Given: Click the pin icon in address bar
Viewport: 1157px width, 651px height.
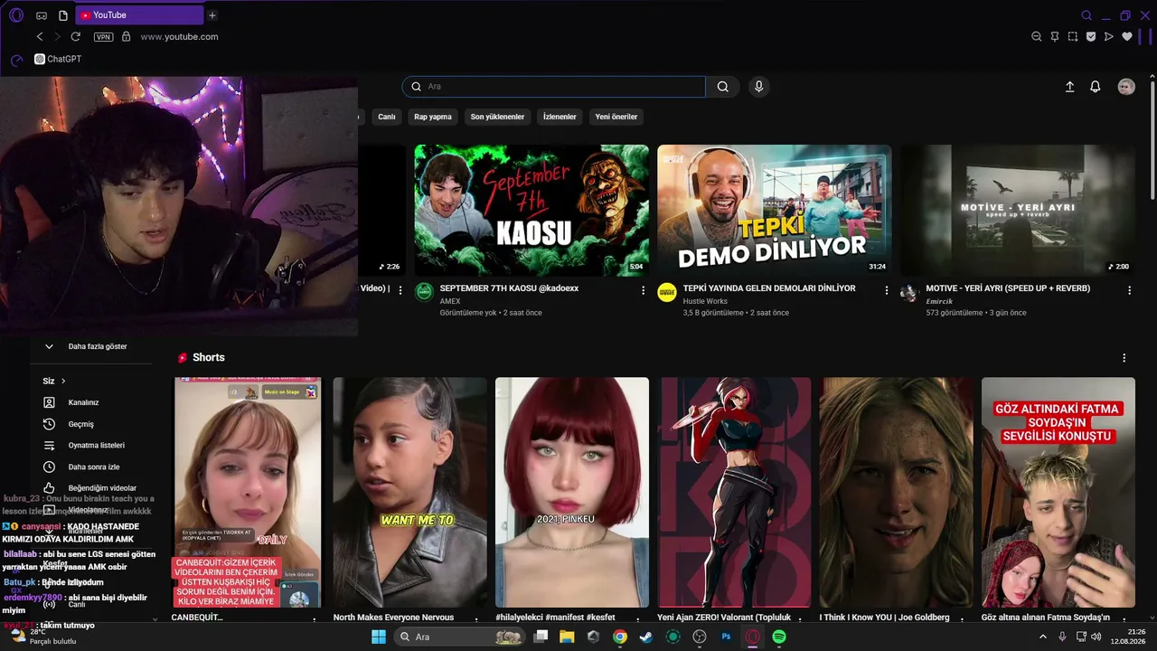Looking at the screenshot, I should click(x=1055, y=36).
